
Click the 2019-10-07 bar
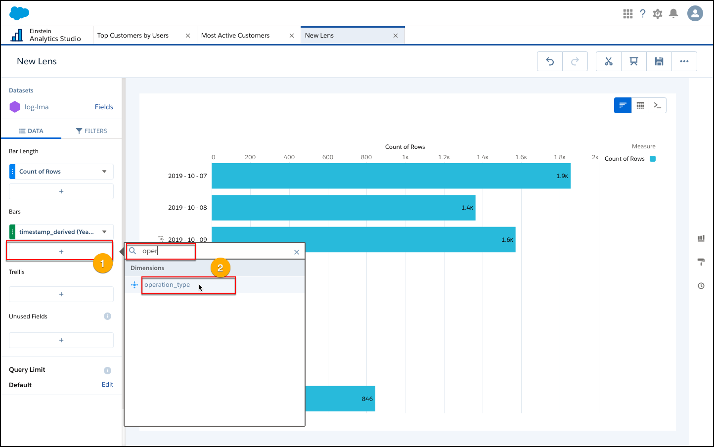(391, 176)
